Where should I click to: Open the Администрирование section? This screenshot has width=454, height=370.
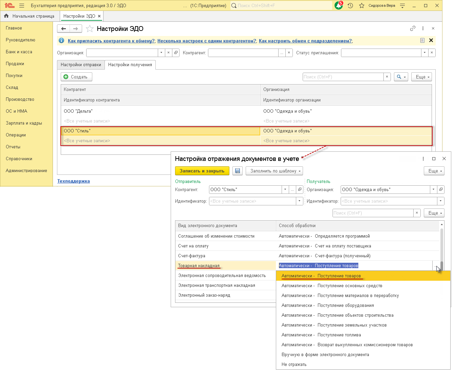tap(26, 170)
